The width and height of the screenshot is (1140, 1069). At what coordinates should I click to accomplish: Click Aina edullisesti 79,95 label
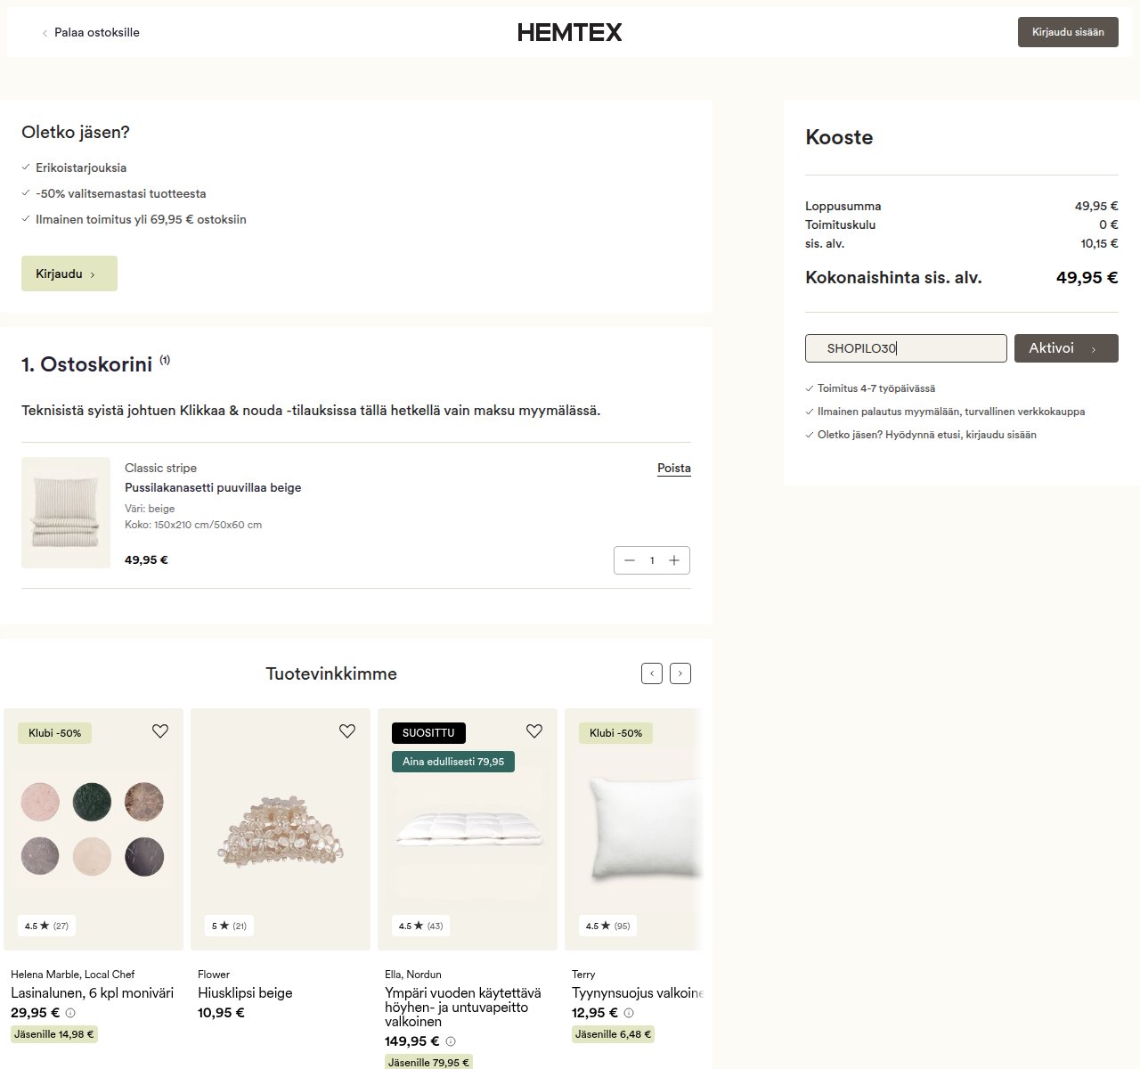click(x=453, y=762)
